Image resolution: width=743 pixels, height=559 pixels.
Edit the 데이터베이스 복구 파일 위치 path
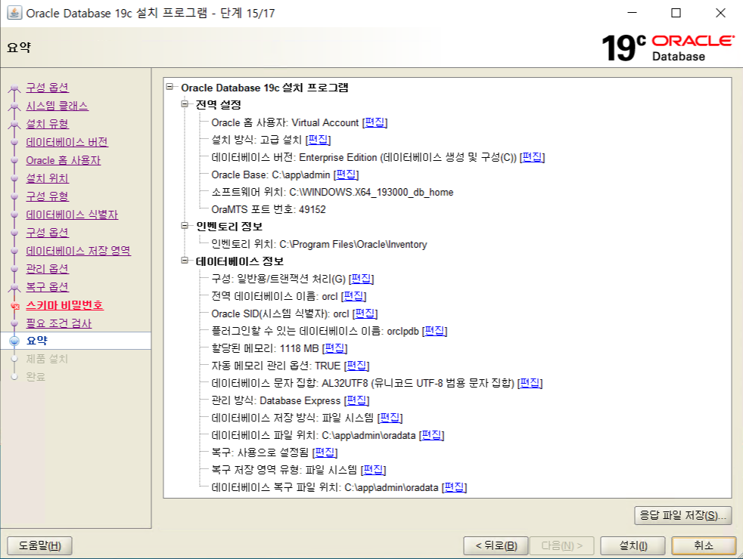(x=454, y=487)
